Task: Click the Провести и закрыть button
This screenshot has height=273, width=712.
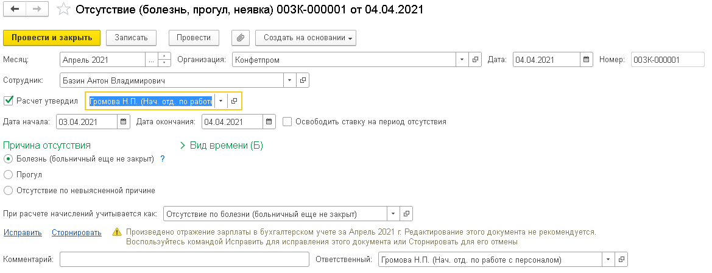Action: (x=51, y=38)
